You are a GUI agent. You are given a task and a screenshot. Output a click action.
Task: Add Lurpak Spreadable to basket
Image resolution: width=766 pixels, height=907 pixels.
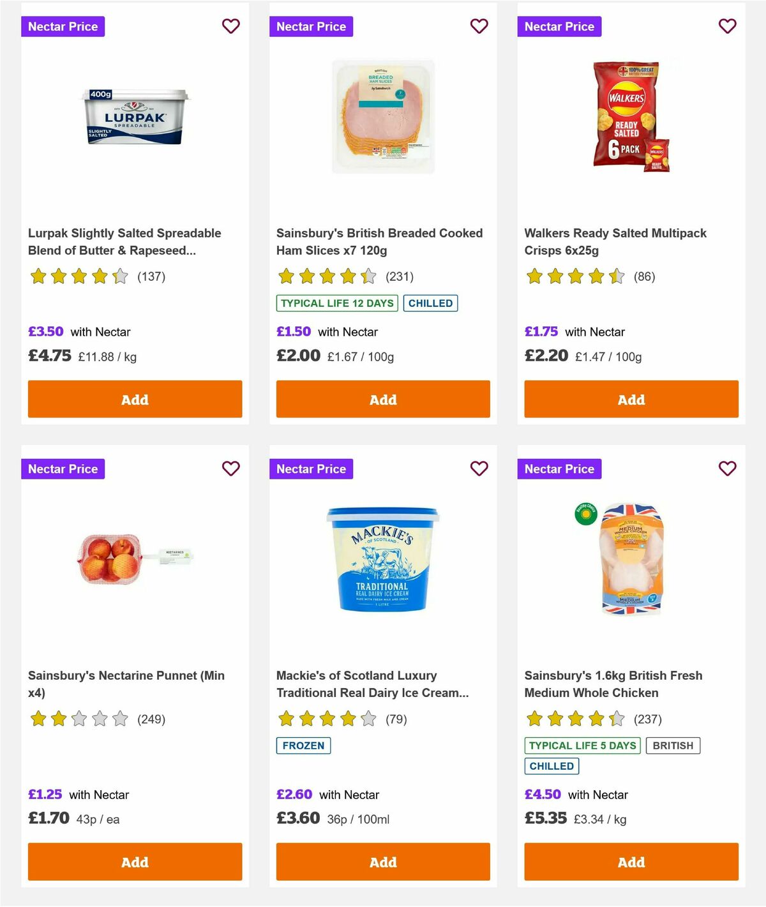(x=134, y=399)
